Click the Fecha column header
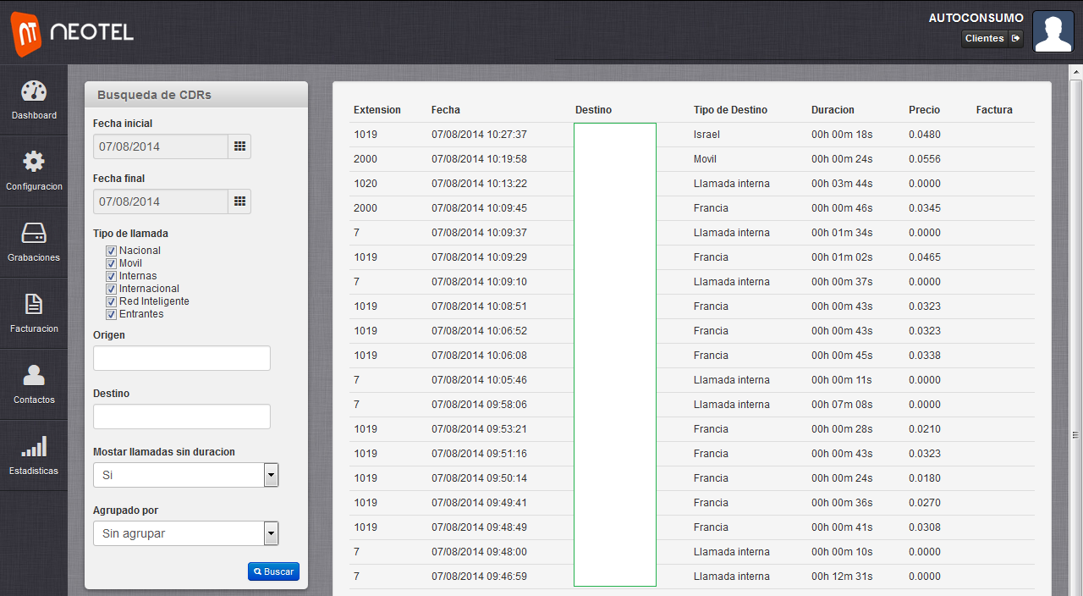 pos(446,110)
